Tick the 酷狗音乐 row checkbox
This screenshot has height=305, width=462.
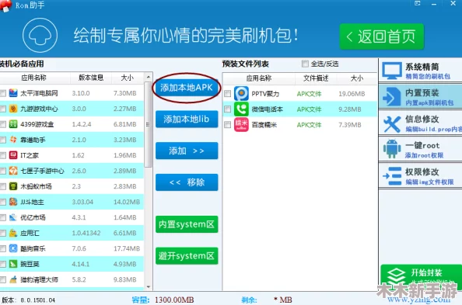(x=3, y=249)
